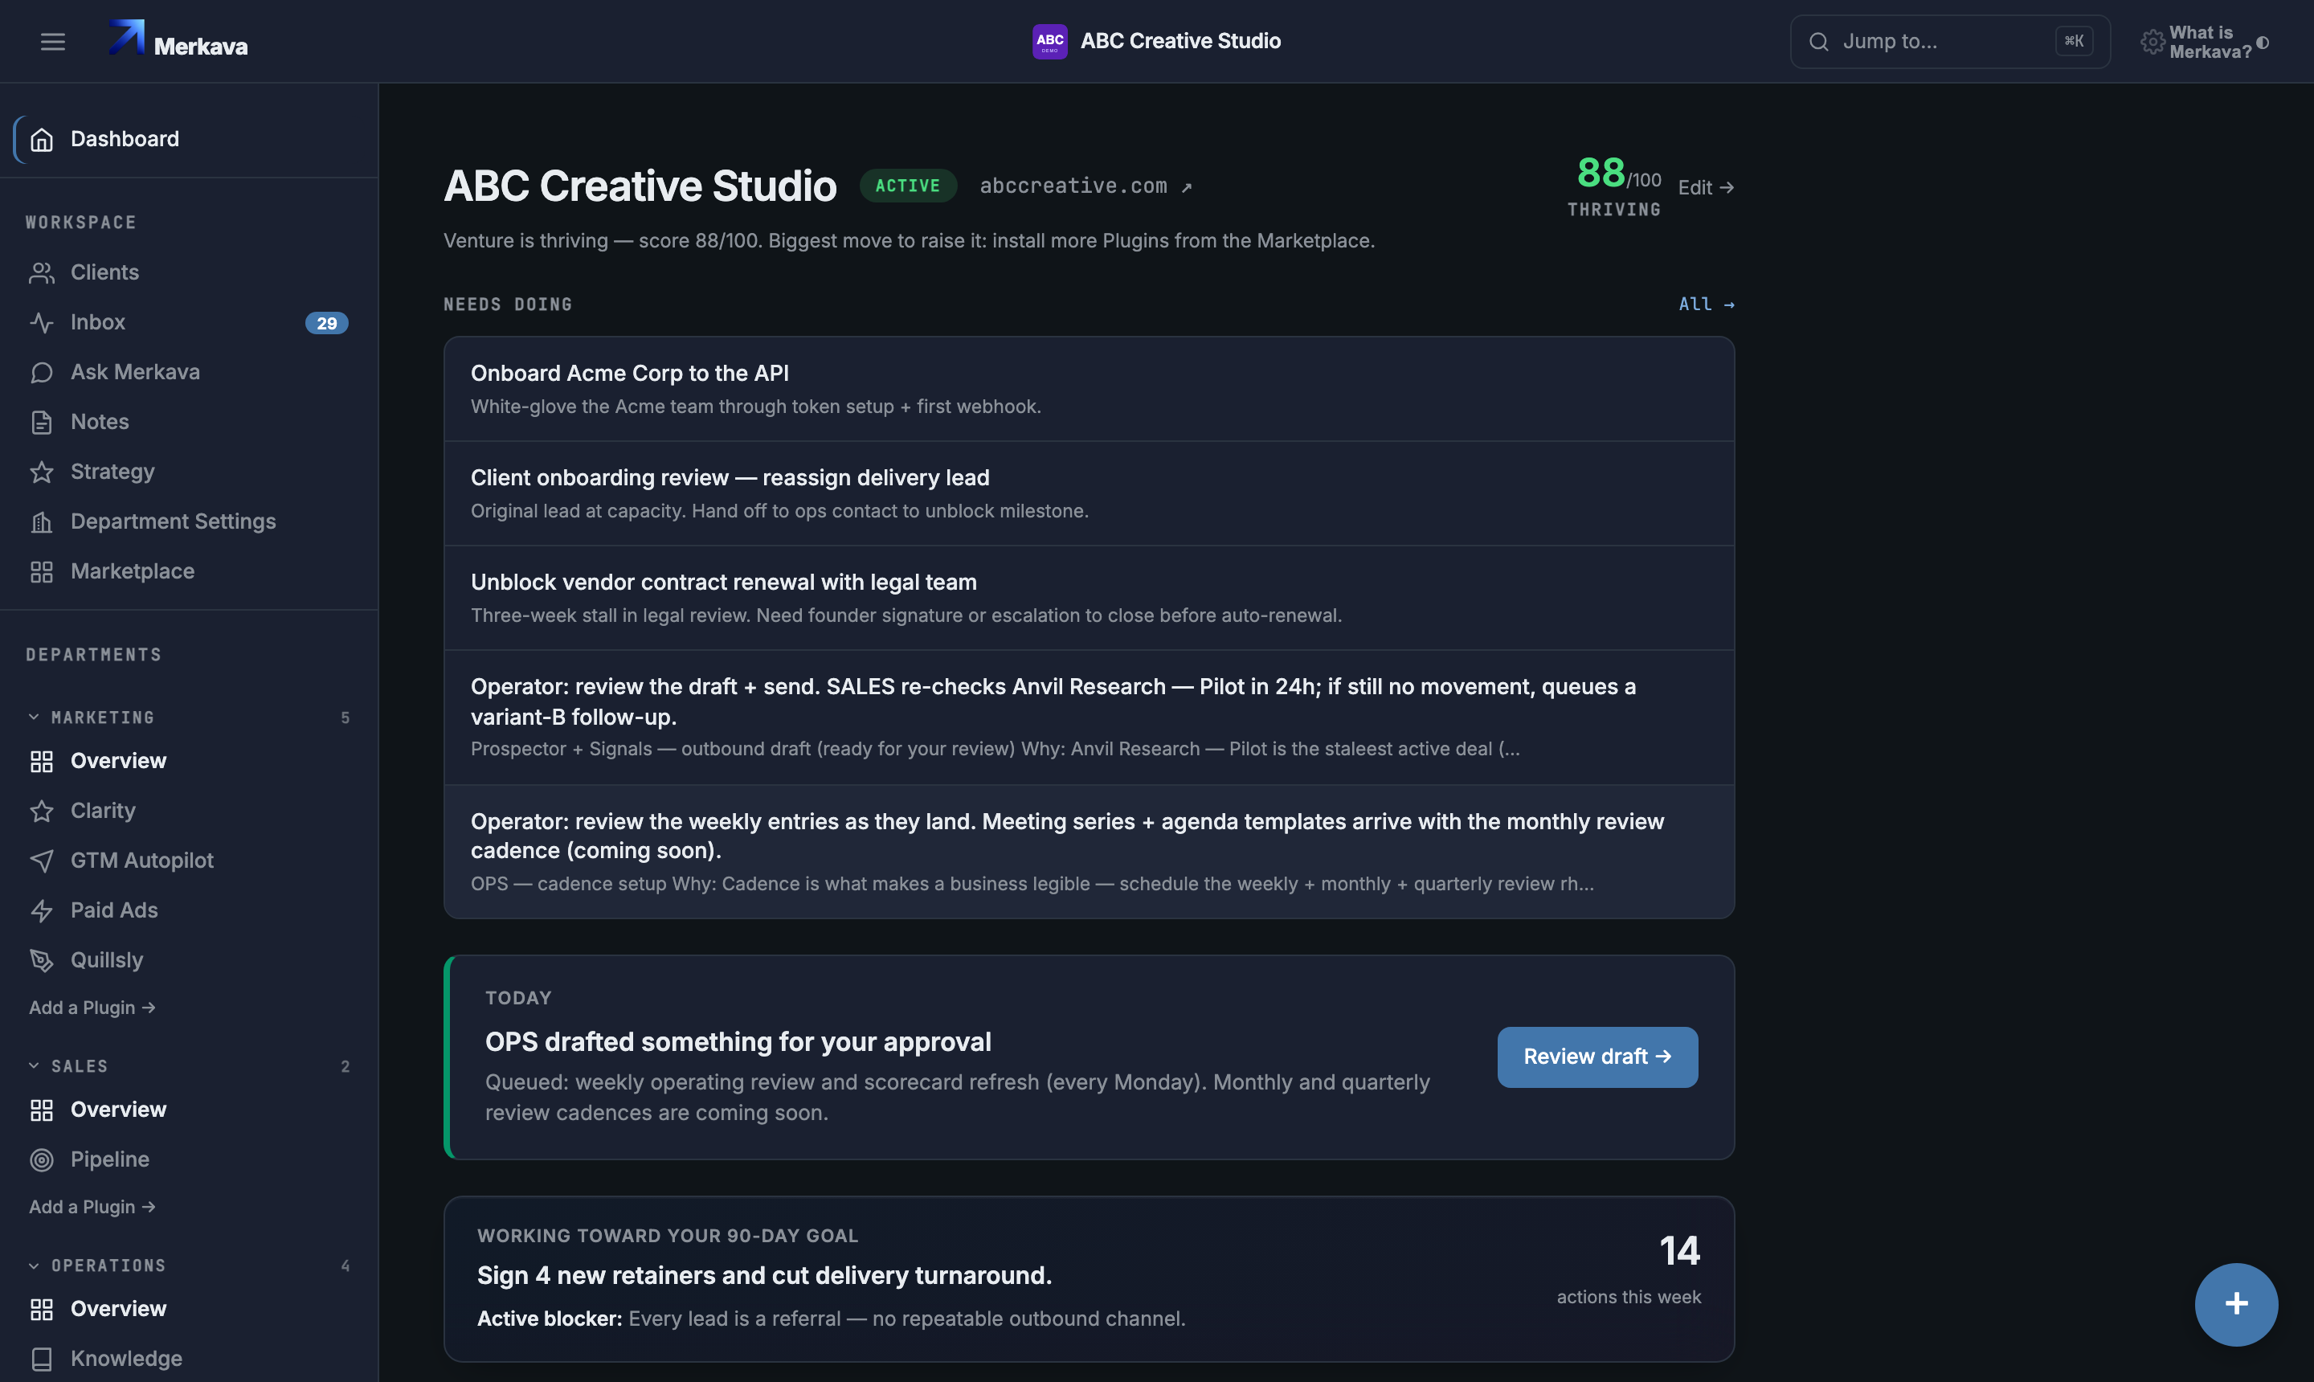Click the Paid Ads lightning icon

[42, 911]
